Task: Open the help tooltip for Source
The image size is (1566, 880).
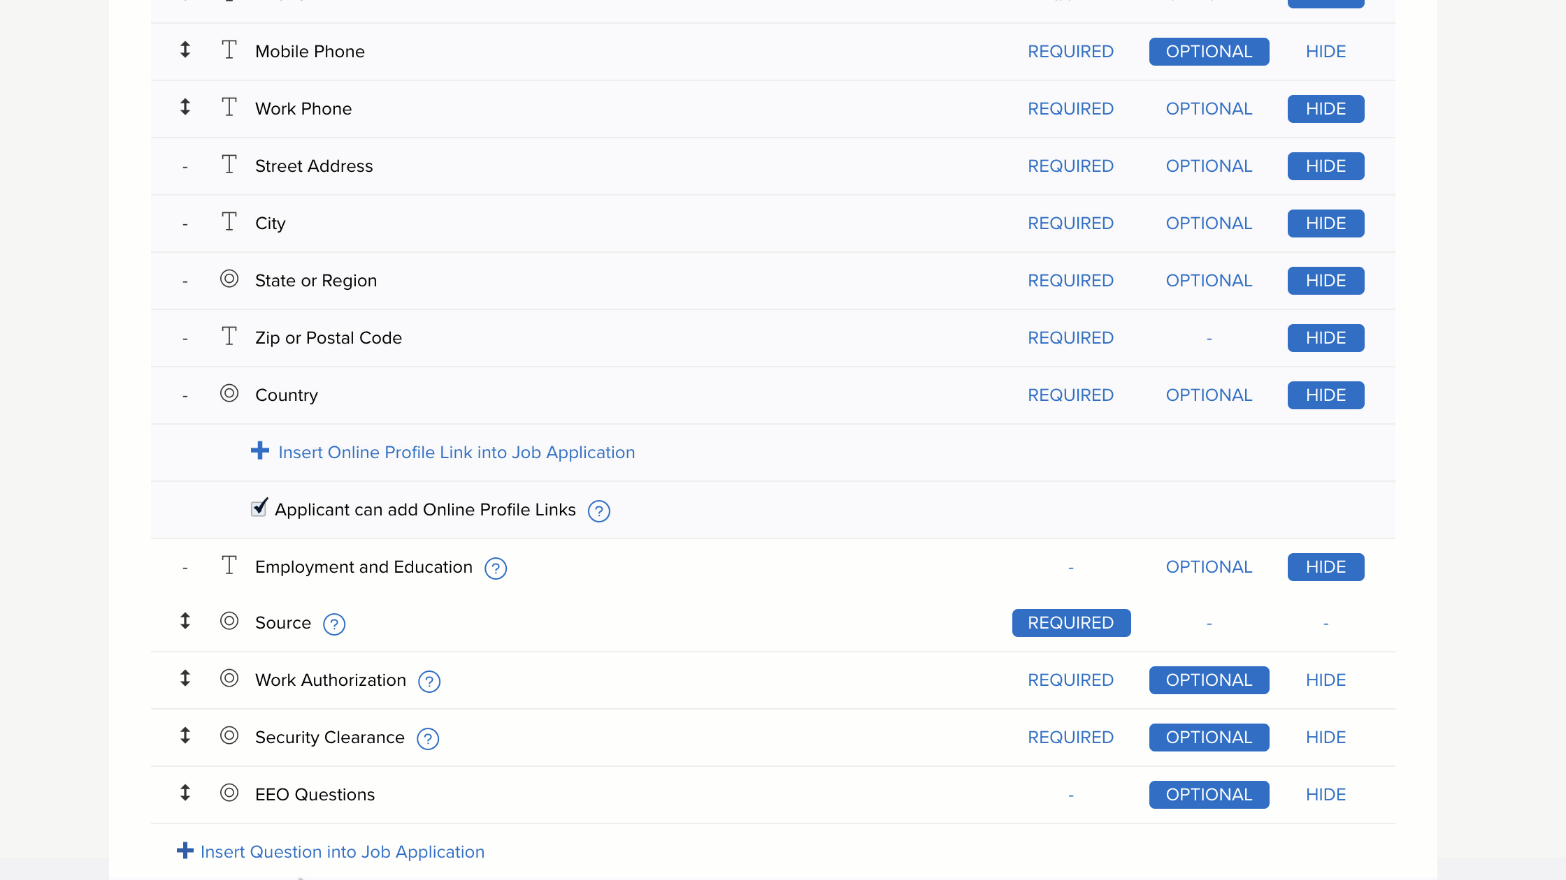Action: [x=334, y=624]
